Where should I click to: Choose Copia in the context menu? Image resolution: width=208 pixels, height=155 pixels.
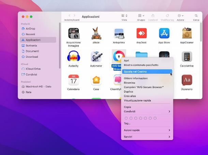pos(147,107)
